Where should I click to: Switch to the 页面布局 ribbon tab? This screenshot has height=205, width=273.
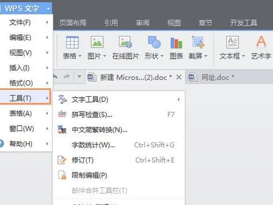click(x=73, y=23)
